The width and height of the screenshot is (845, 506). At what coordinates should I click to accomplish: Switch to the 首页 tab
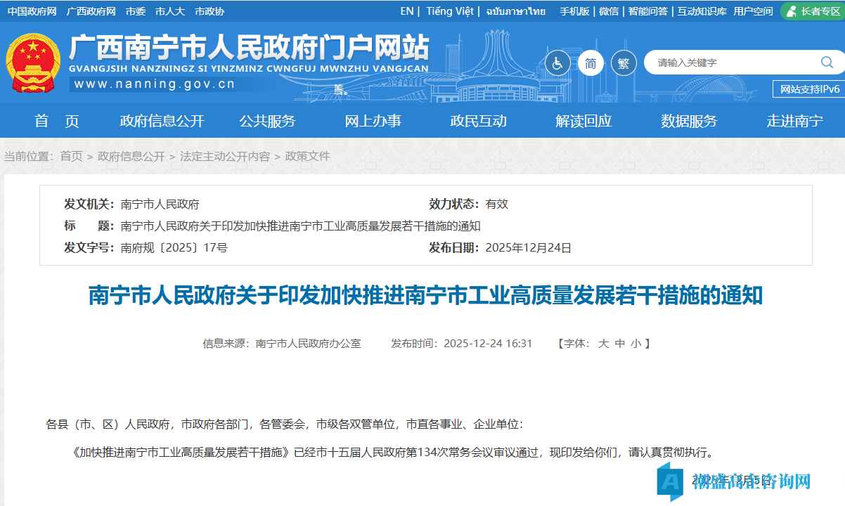click(56, 120)
